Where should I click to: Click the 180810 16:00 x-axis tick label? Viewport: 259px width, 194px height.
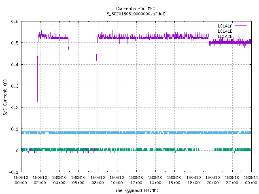pos(174,180)
